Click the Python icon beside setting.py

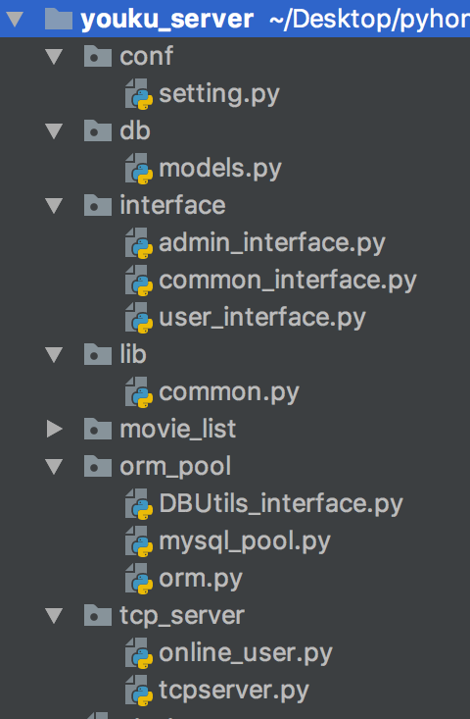pyautogui.click(x=139, y=93)
